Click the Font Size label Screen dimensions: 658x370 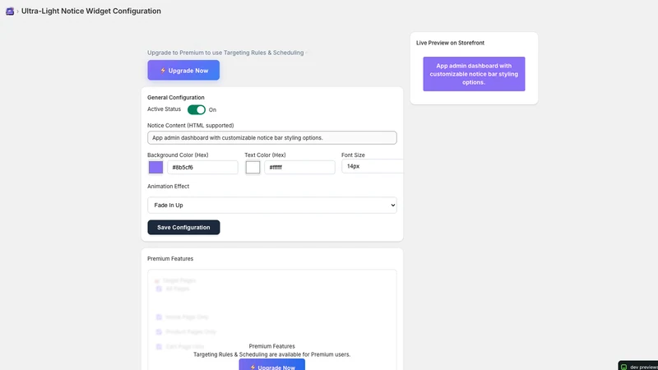click(353, 155)
